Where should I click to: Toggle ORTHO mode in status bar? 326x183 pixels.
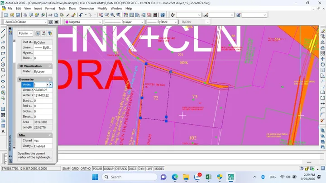tap(86, 169)
